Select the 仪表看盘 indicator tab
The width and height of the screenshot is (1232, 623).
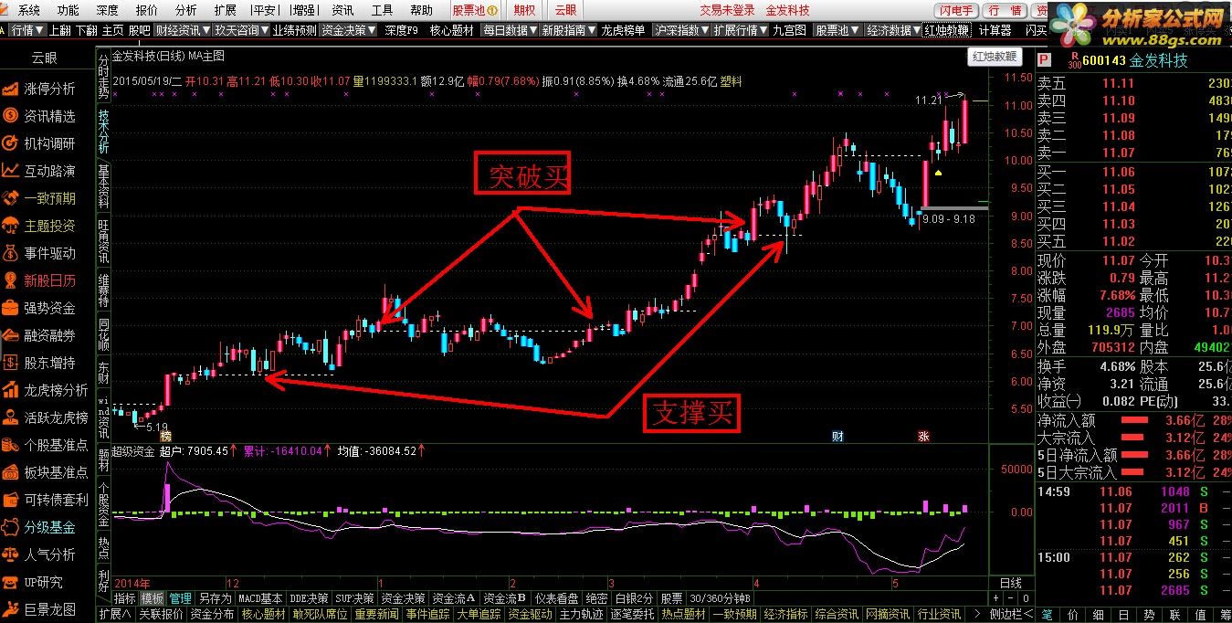click(x=557, y=598)
